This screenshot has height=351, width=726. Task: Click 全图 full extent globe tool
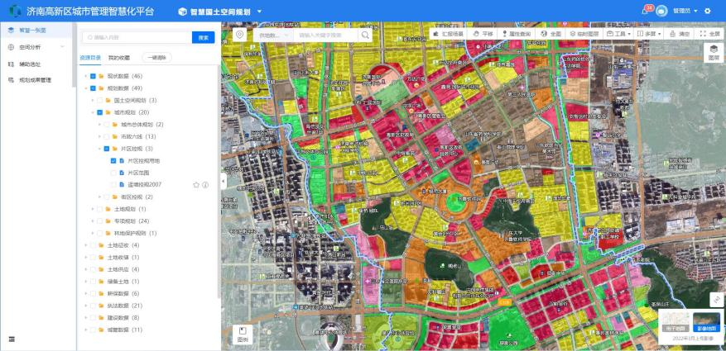pyautogui.click(x=551, y=34)
